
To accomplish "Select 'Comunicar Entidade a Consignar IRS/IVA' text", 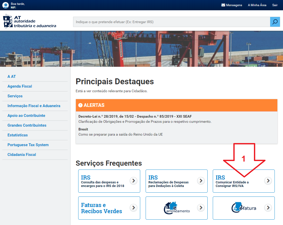I will [x=232, y=184].
